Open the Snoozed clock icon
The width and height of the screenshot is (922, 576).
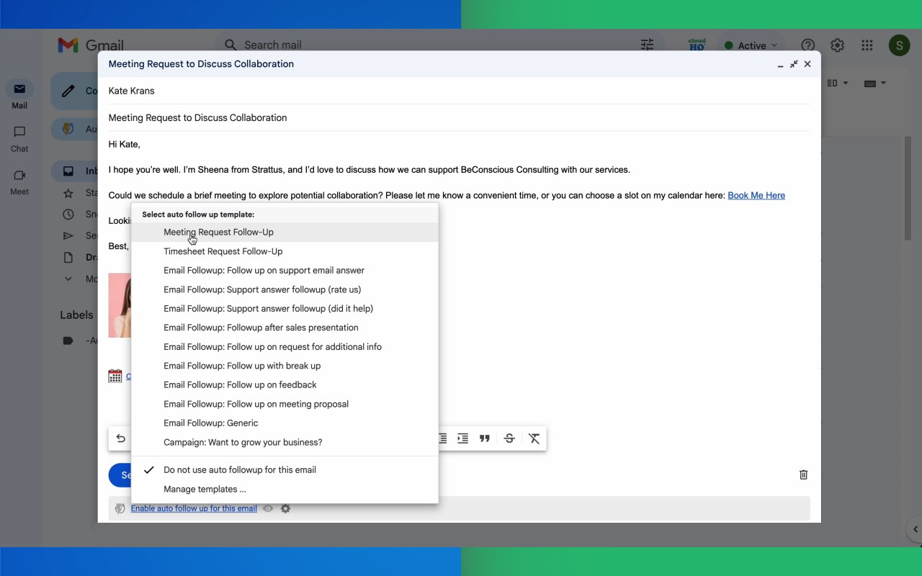[x=68, y=215]
